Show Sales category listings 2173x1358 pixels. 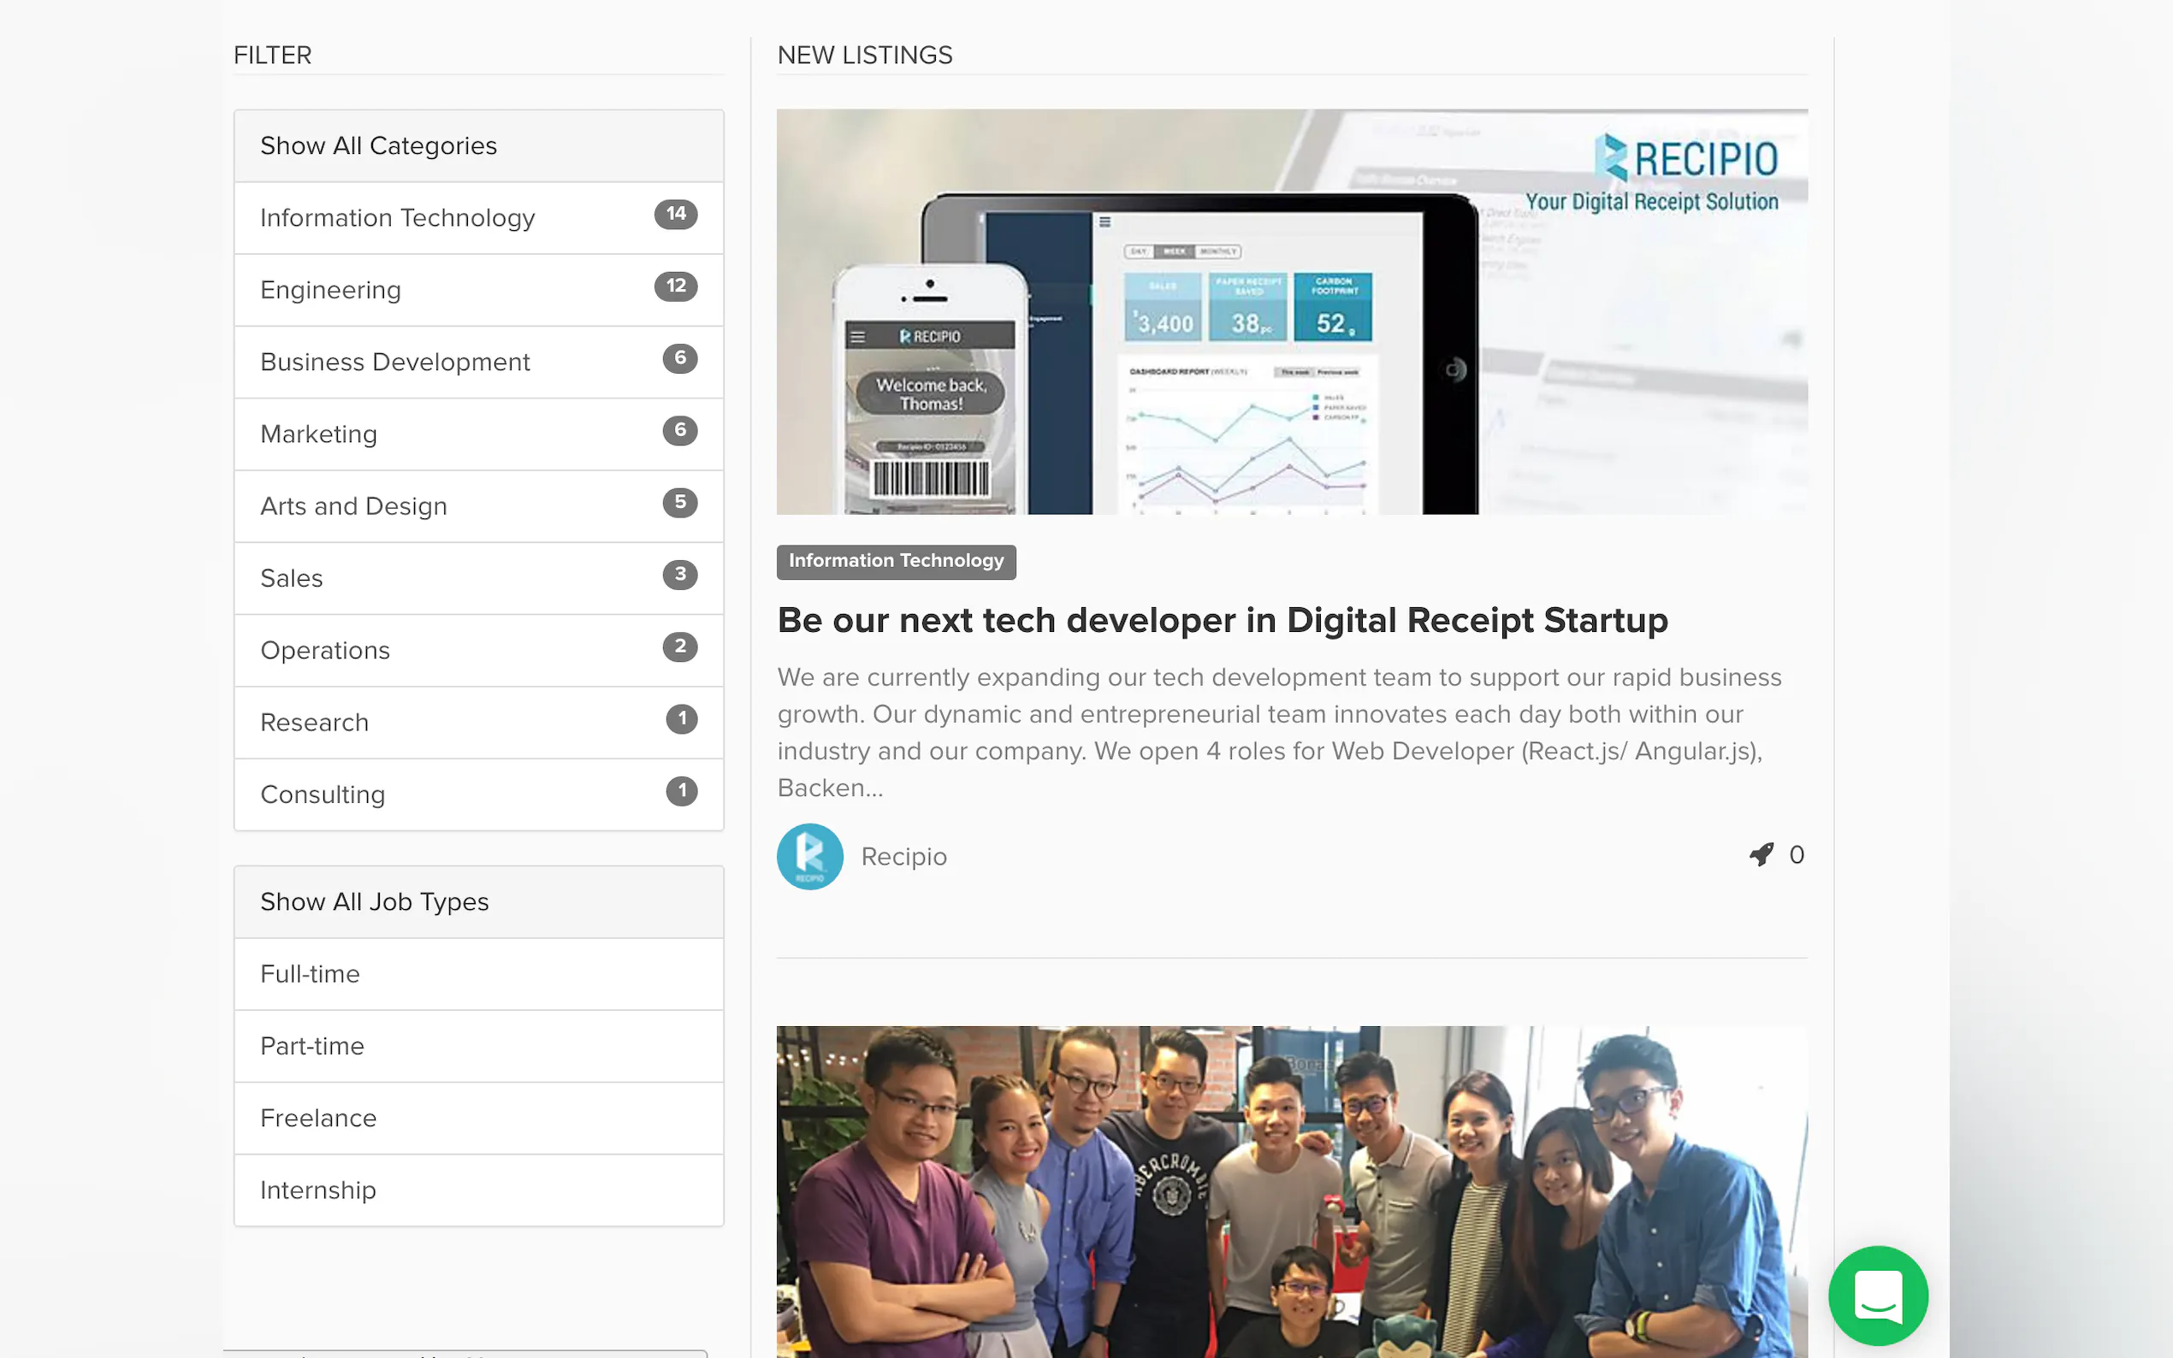[291, 578]
